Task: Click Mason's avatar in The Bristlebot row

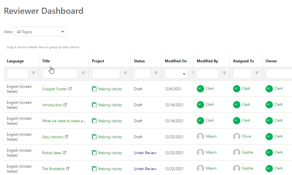Action: coord(200,169)
